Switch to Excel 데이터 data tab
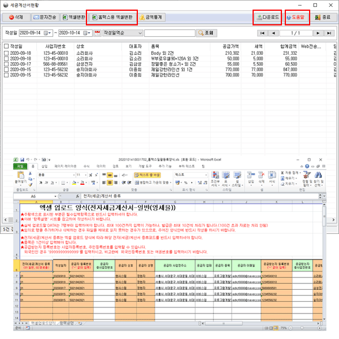This screenshot has height=339, width=339. pos(101,166)
